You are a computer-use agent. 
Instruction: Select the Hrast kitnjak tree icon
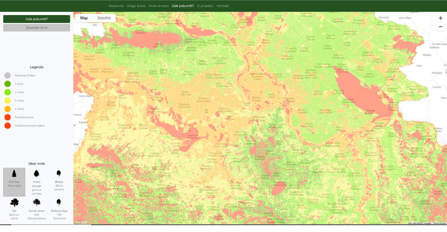click(x=36, y=175)
